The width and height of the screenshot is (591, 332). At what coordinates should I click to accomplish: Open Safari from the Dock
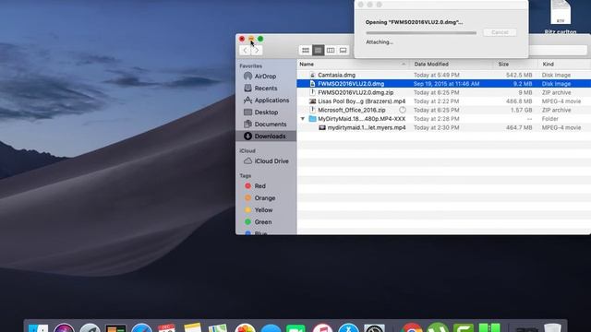pos(141,328)
